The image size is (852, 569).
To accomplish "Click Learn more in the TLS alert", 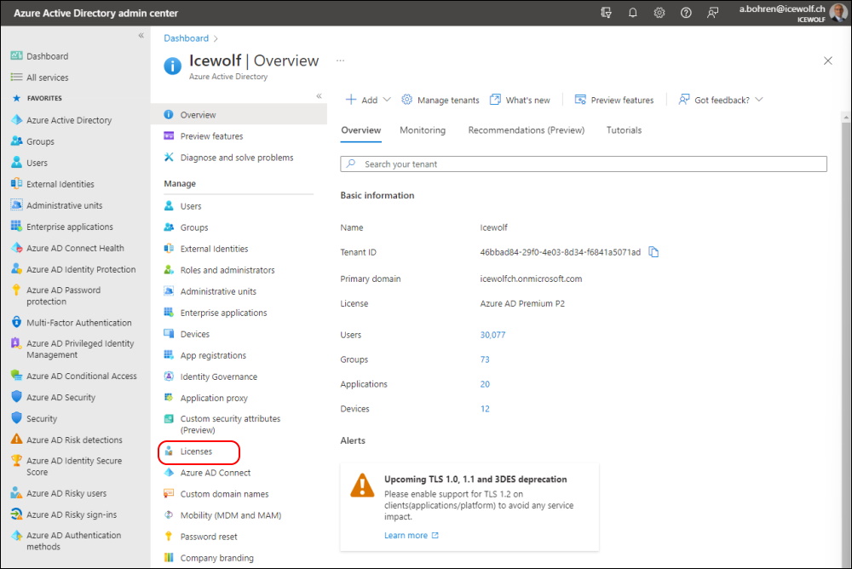I will click(412, 535).
